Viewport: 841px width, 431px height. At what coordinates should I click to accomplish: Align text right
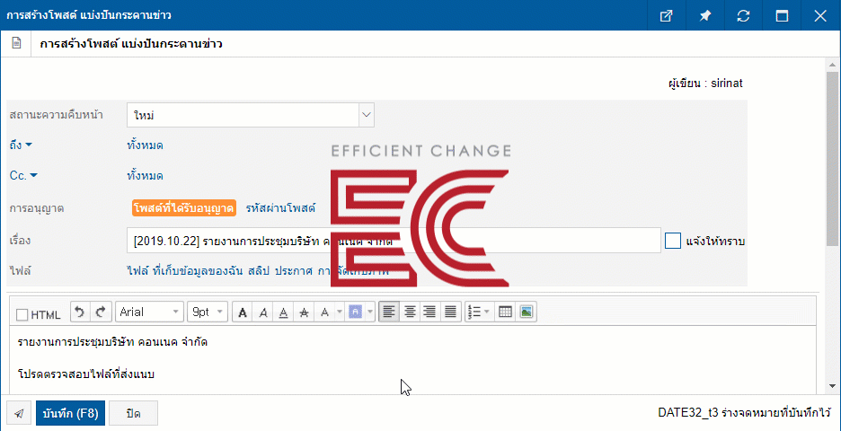click(x=429, y=312)
